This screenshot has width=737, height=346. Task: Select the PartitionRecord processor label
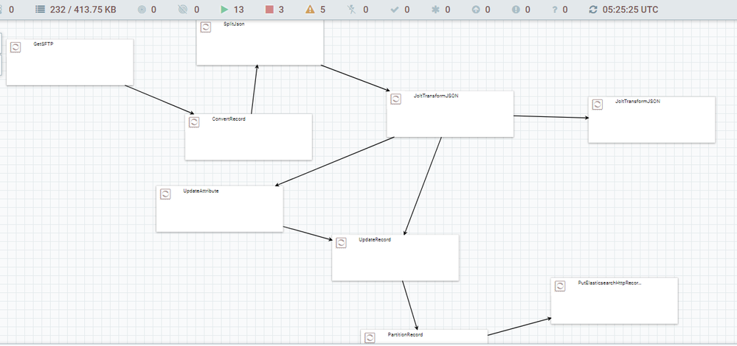click(405, 335)
